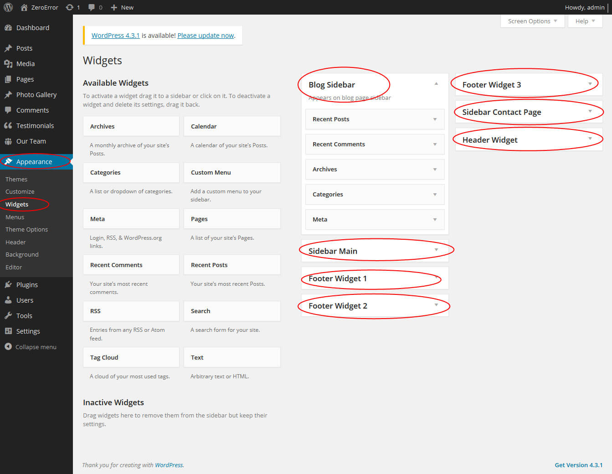Click the Please update now link
Viewport: 612px width, 474px height.
click(x=206, y=35)
